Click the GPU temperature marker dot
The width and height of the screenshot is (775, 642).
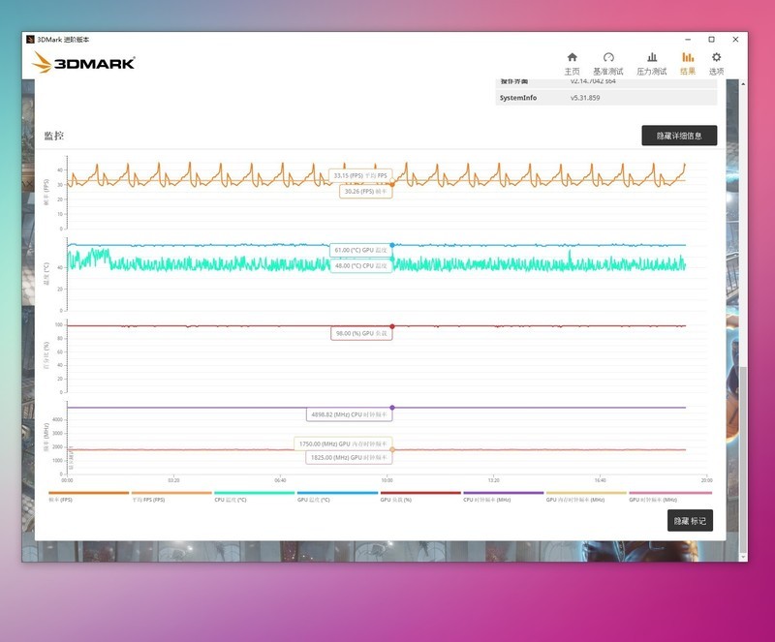click(x=392, y=245)
